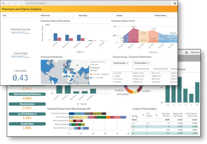The width and height of the screenshot is (207, 144).
Task: Open the Marital Status filter pane
Action: (x=166, y=16)
